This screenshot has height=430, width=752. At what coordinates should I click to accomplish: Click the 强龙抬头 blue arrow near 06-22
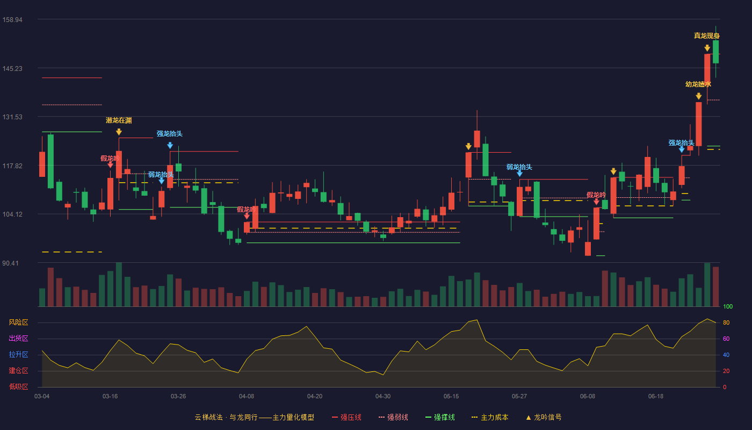[x=682, y=149]
